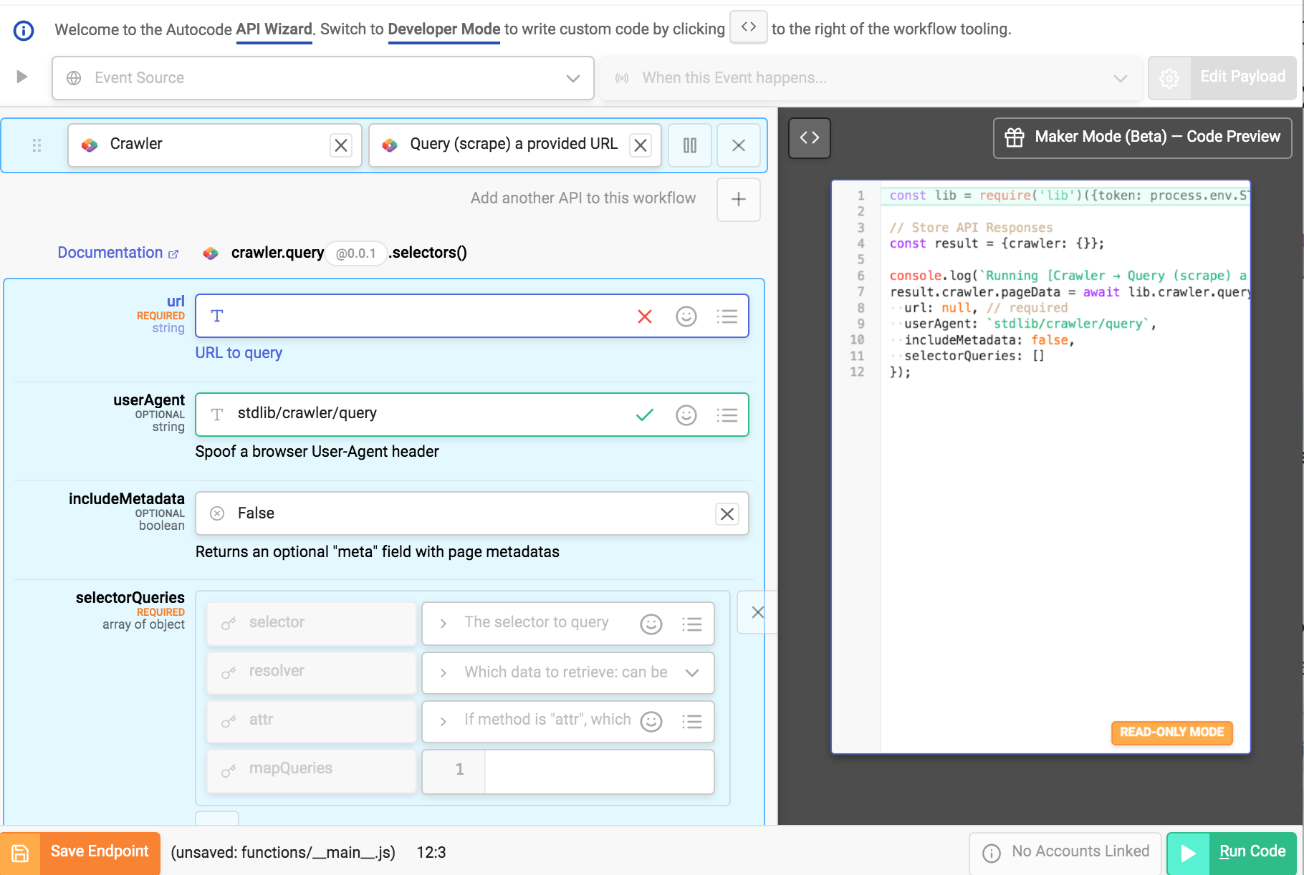The height and width of the screenshot is (875, 1304).
Task: Click the @0.0.1 version badge
Action: coord(356,253)
